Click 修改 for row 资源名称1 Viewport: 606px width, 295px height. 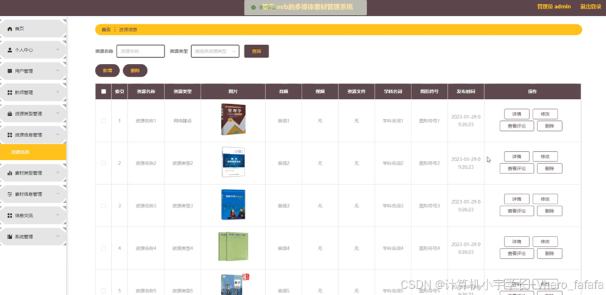click(x=545, y=114)
